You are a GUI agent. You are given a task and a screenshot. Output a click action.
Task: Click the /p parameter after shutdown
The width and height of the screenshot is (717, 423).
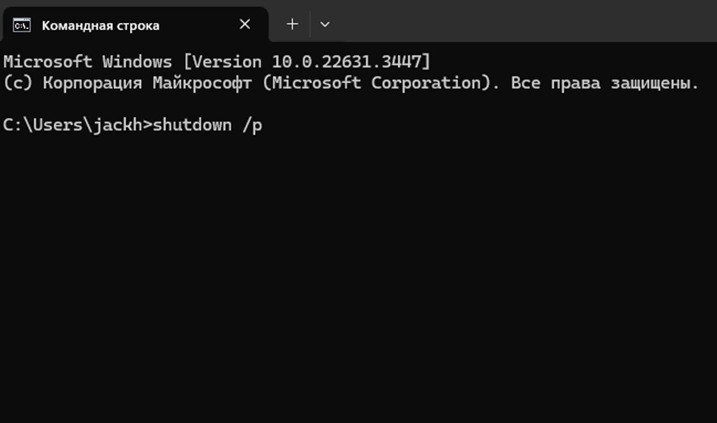(252, 125)
